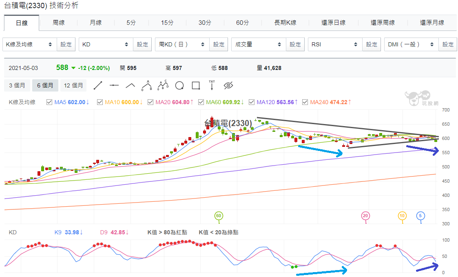This screenshot has height=277, width=458.
Task: Click the green 60 marker on chart
Action: [x=219, y=216]
